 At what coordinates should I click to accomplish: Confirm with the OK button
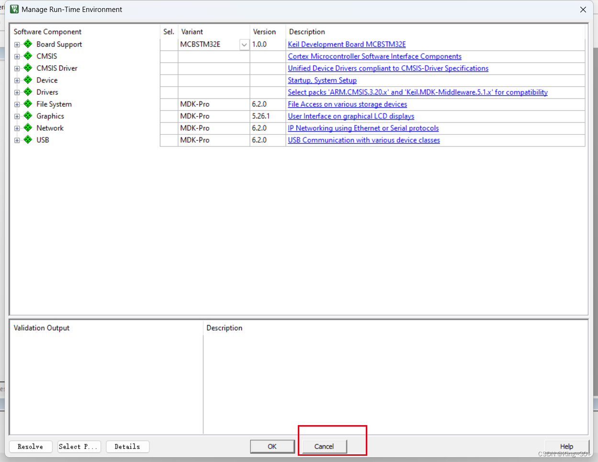click(x=272, y=446)
